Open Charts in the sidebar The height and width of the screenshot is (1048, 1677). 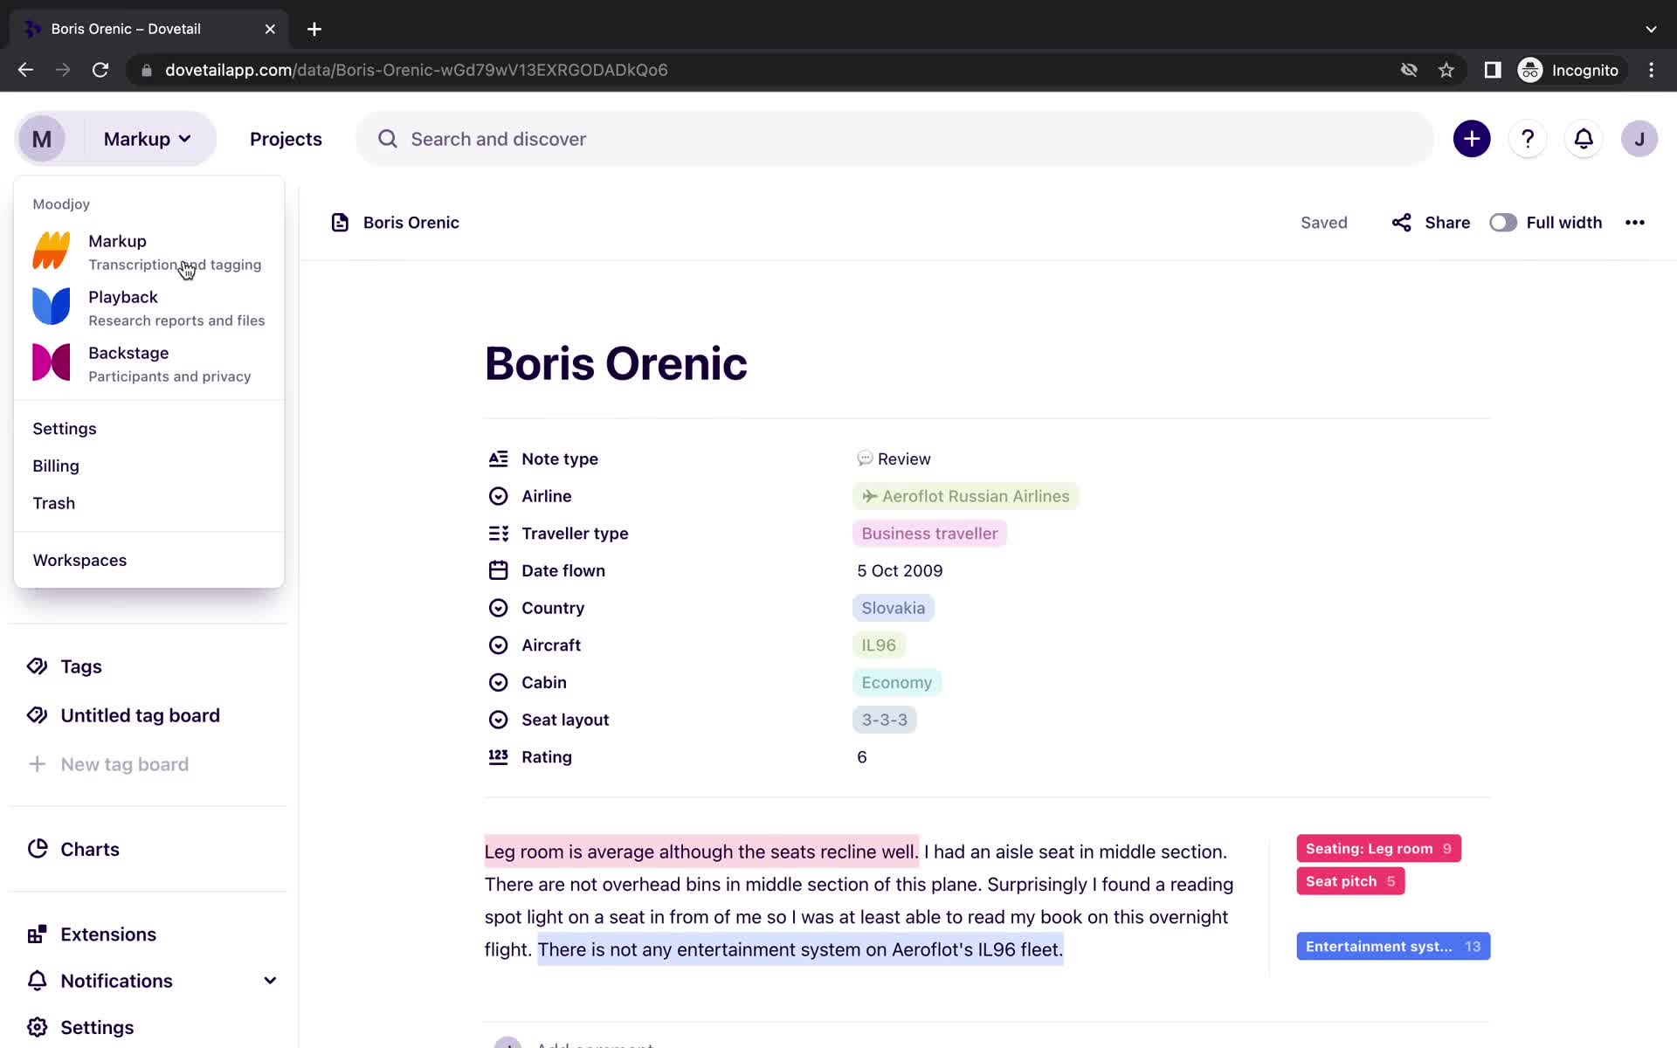point(90,849)
